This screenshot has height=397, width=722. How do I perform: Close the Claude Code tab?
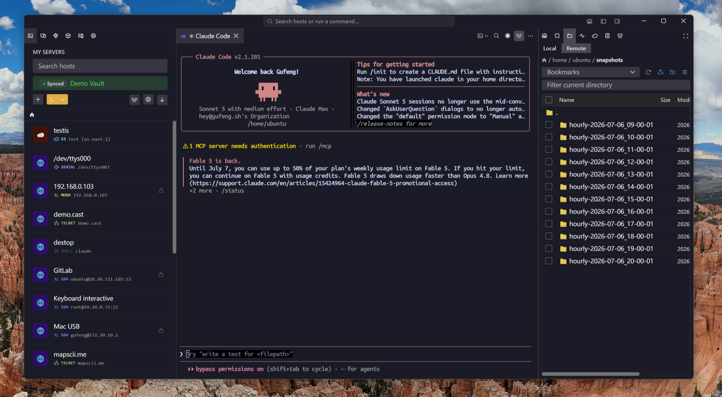pos(236,36)
